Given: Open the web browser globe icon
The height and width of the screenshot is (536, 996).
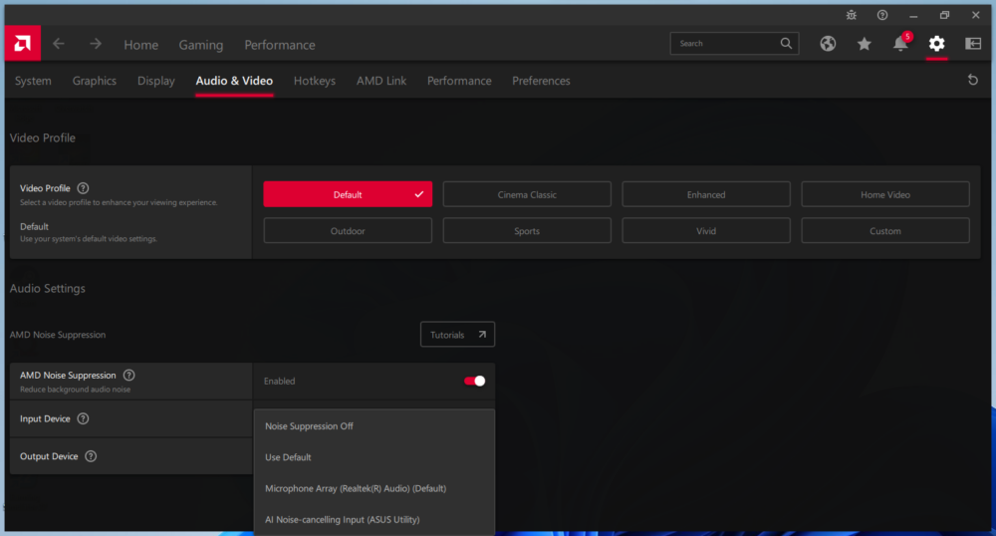Looking at the screenshot, I should (x=828, y=44).
